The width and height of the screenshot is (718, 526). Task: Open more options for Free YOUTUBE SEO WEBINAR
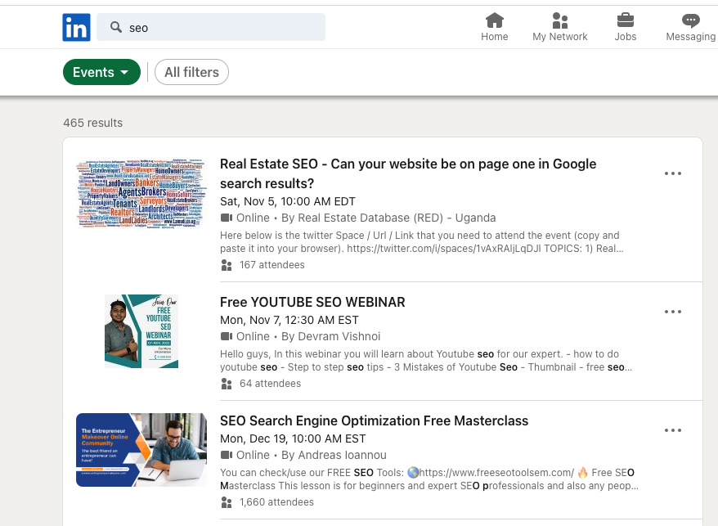click(x=673, y=312)
